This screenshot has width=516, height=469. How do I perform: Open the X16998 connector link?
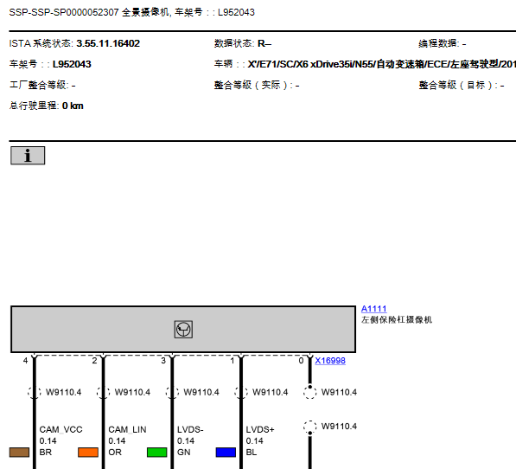(x=330, y=361)
